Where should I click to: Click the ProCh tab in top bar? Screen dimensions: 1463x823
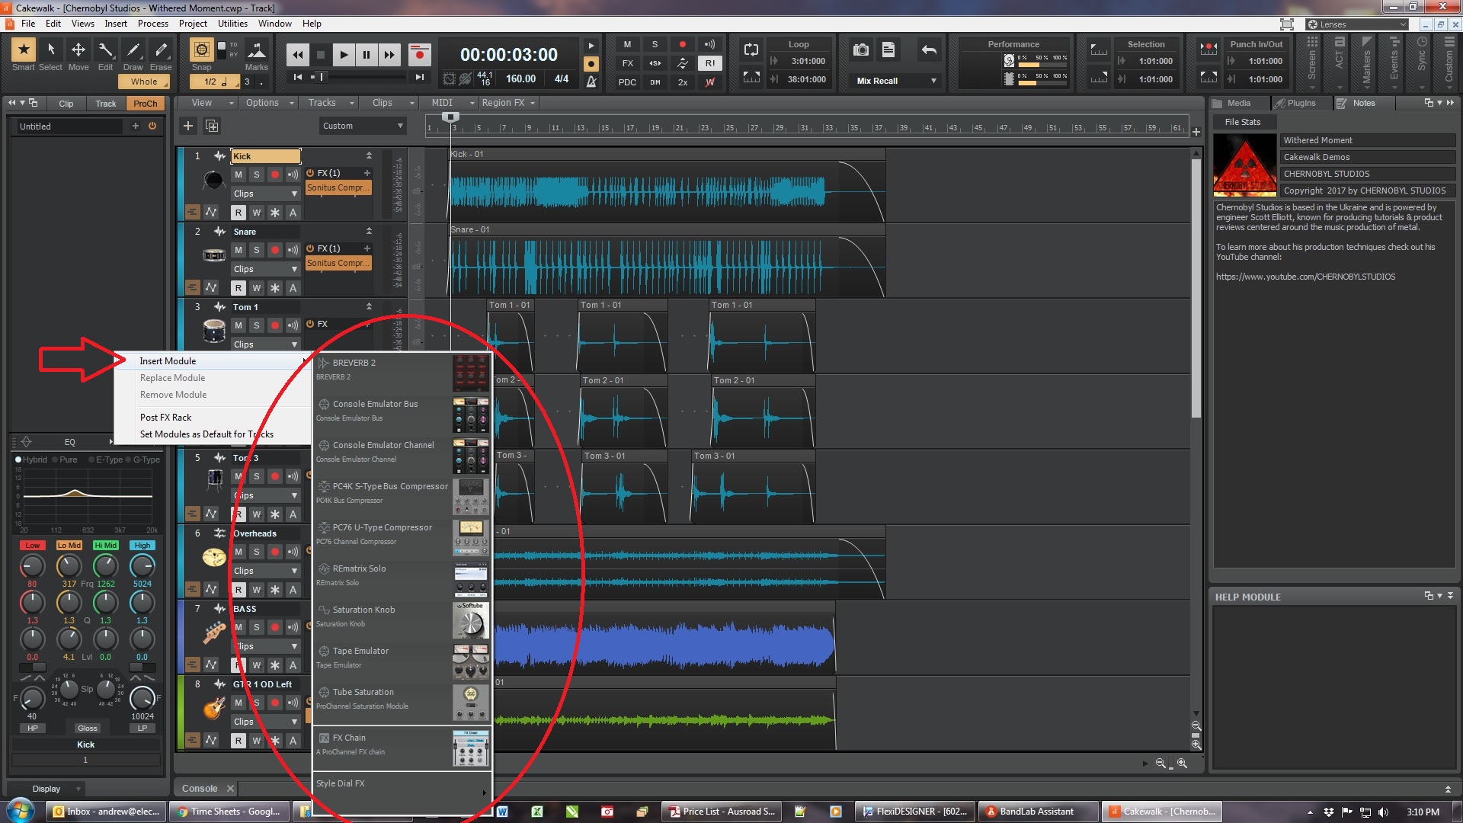point(144,103)
